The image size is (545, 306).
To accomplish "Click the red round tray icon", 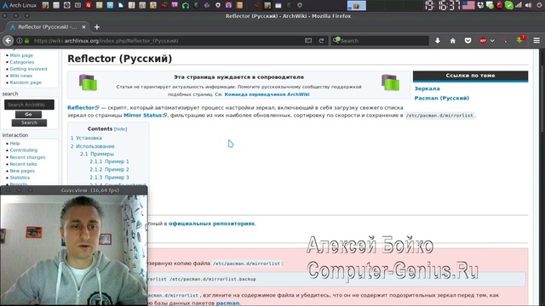I will coord(500,5).
